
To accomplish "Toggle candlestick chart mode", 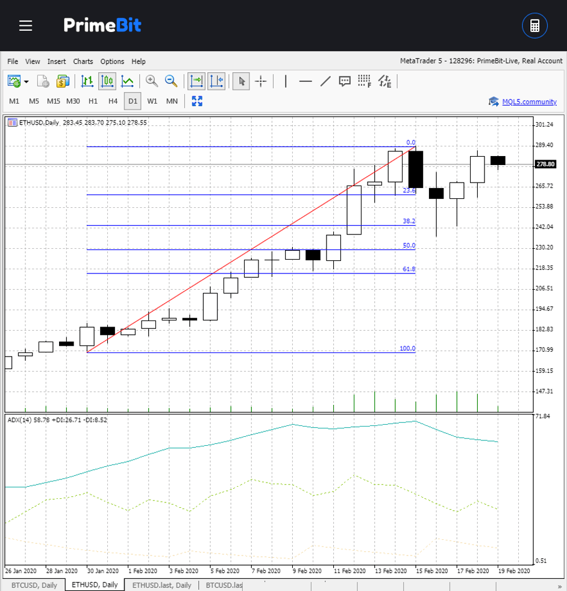I will 107,81.
